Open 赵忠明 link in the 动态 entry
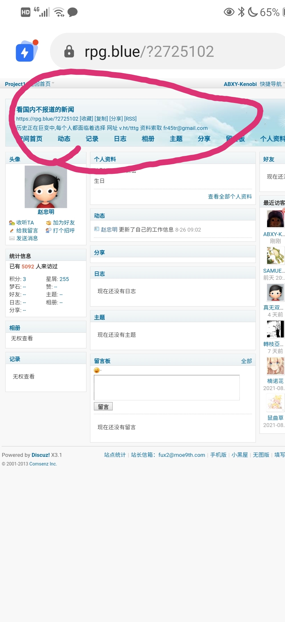Image resolution: width=285 pixels, height=622 pixels. pyautogui.click(x=109, y=230)
